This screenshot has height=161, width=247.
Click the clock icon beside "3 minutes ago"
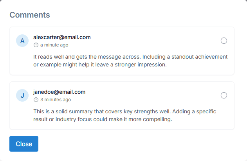(x=36, y=100)
